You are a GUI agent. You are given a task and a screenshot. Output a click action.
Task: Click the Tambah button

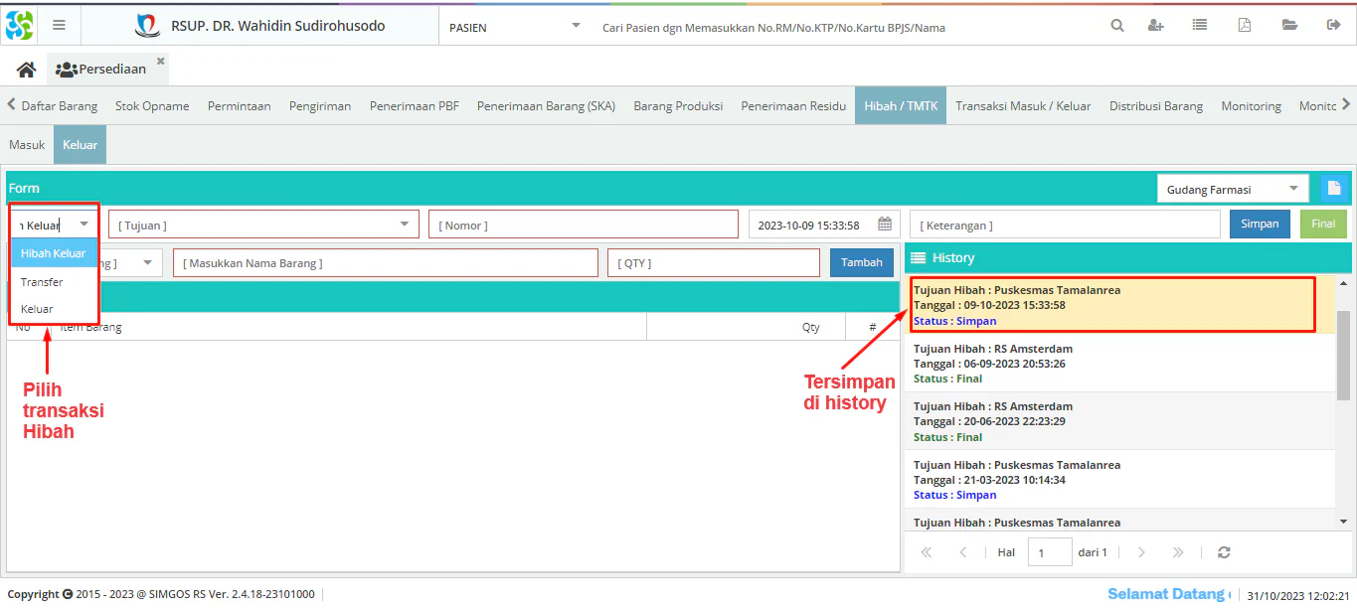click(x=861, y=262)
